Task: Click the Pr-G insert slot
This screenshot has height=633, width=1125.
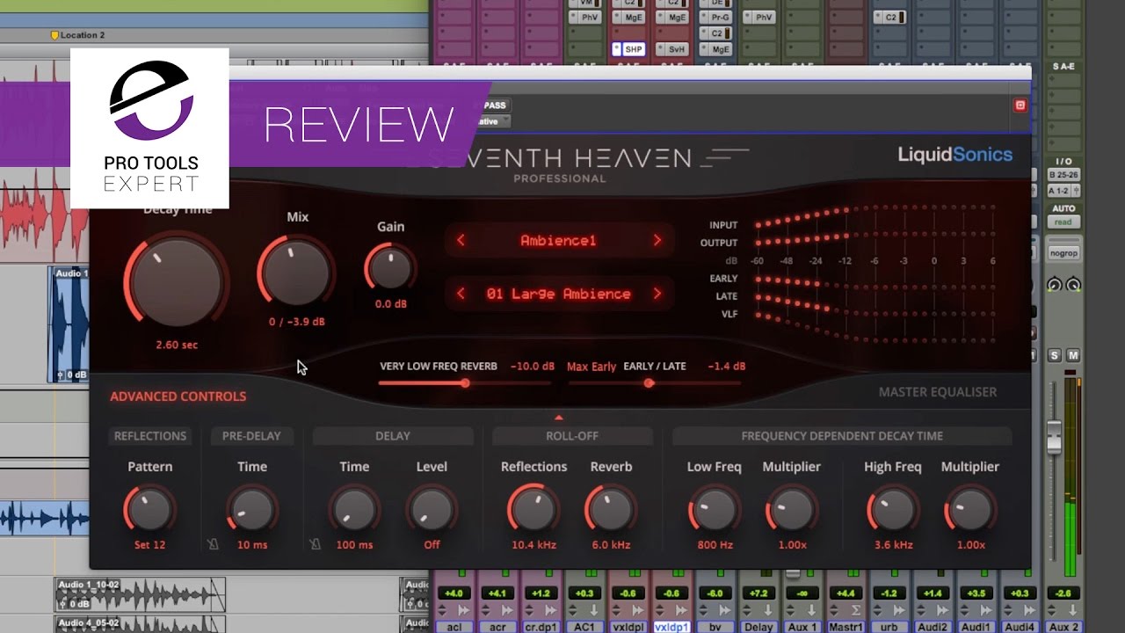Action: pos(715,18)
